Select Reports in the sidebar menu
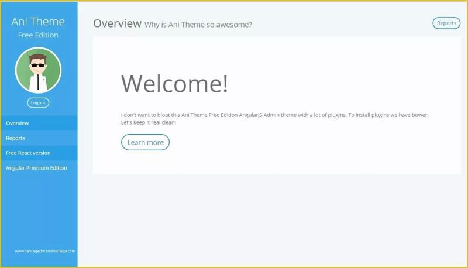 tap(39, 138)
